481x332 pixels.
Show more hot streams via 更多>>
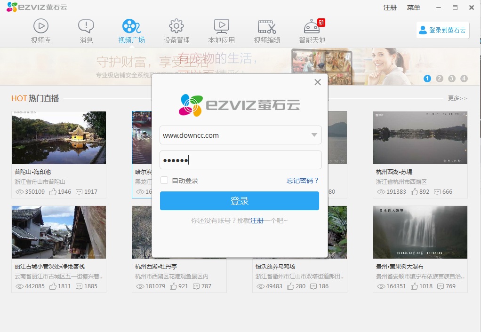click(457, 98)
